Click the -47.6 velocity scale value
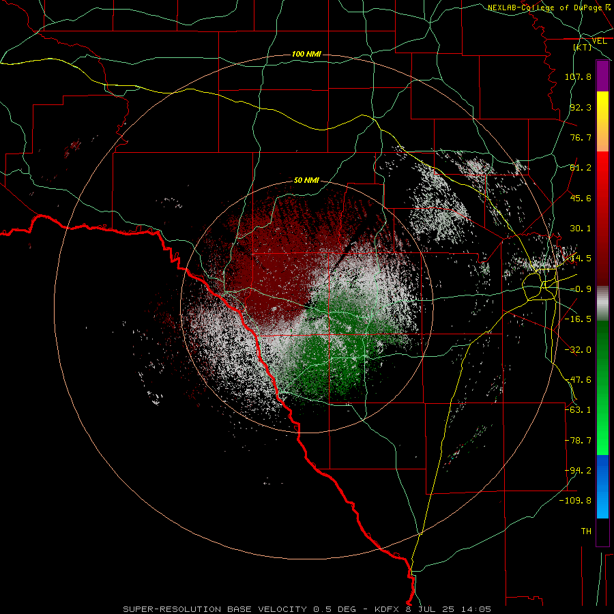This screenshot has height=614, width=614. tap(578, 380)
